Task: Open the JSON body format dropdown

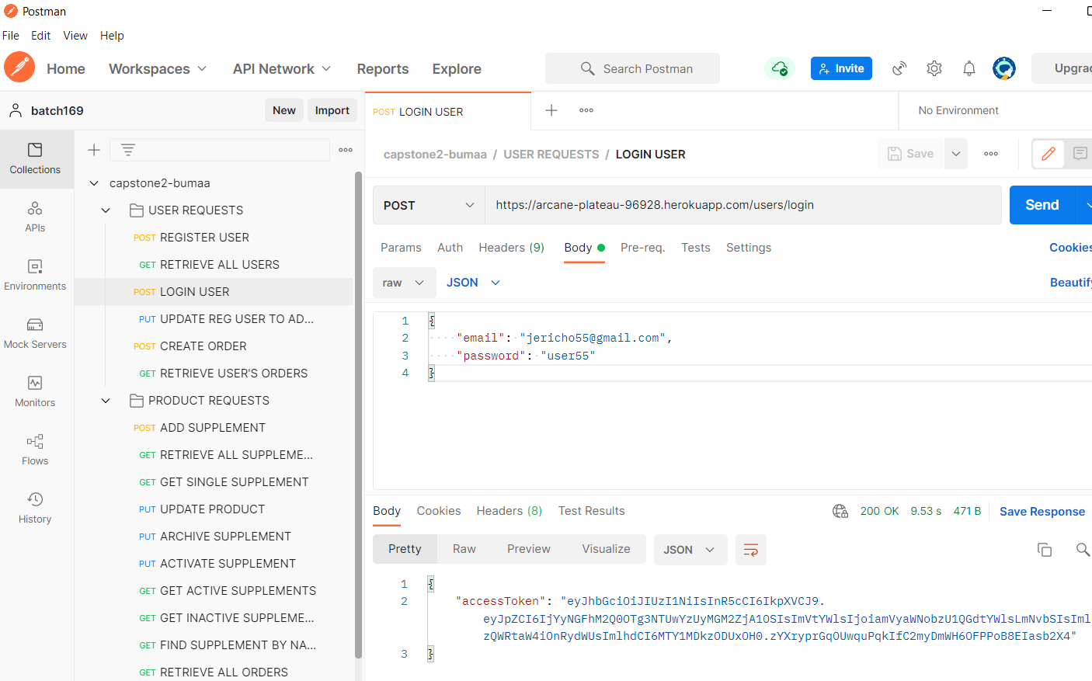Action: pos(473,283)
